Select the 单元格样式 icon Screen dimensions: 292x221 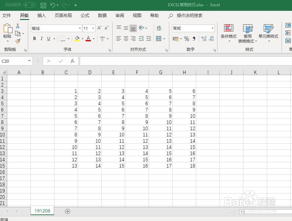tap(268, 31)
